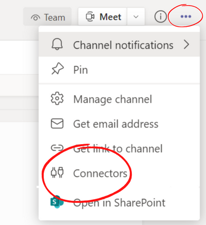Open the three-dot more options menu

186,16
